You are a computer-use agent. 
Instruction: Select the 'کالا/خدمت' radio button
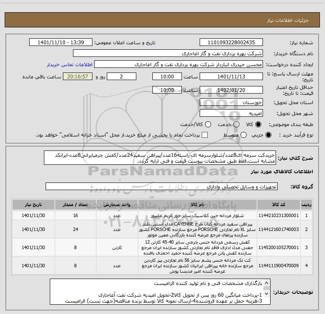click(208, 124)
